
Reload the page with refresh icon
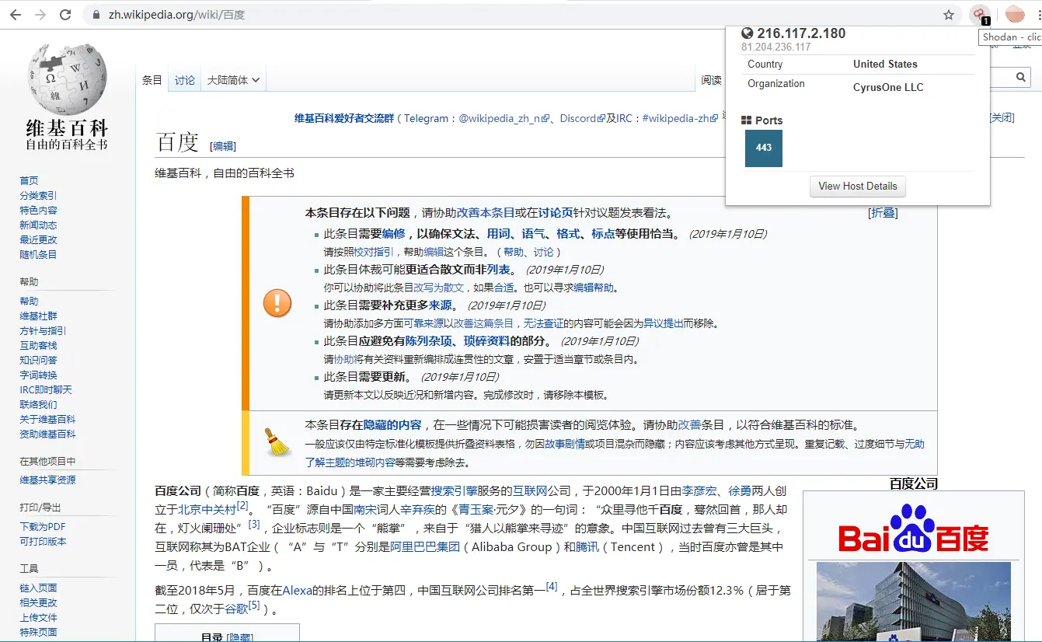pos(66,15)
